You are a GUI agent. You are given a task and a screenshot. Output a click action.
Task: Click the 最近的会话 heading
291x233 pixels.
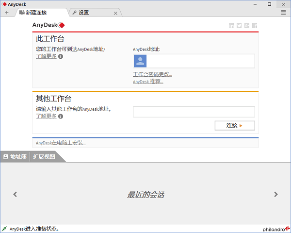(x=145, y=195)
